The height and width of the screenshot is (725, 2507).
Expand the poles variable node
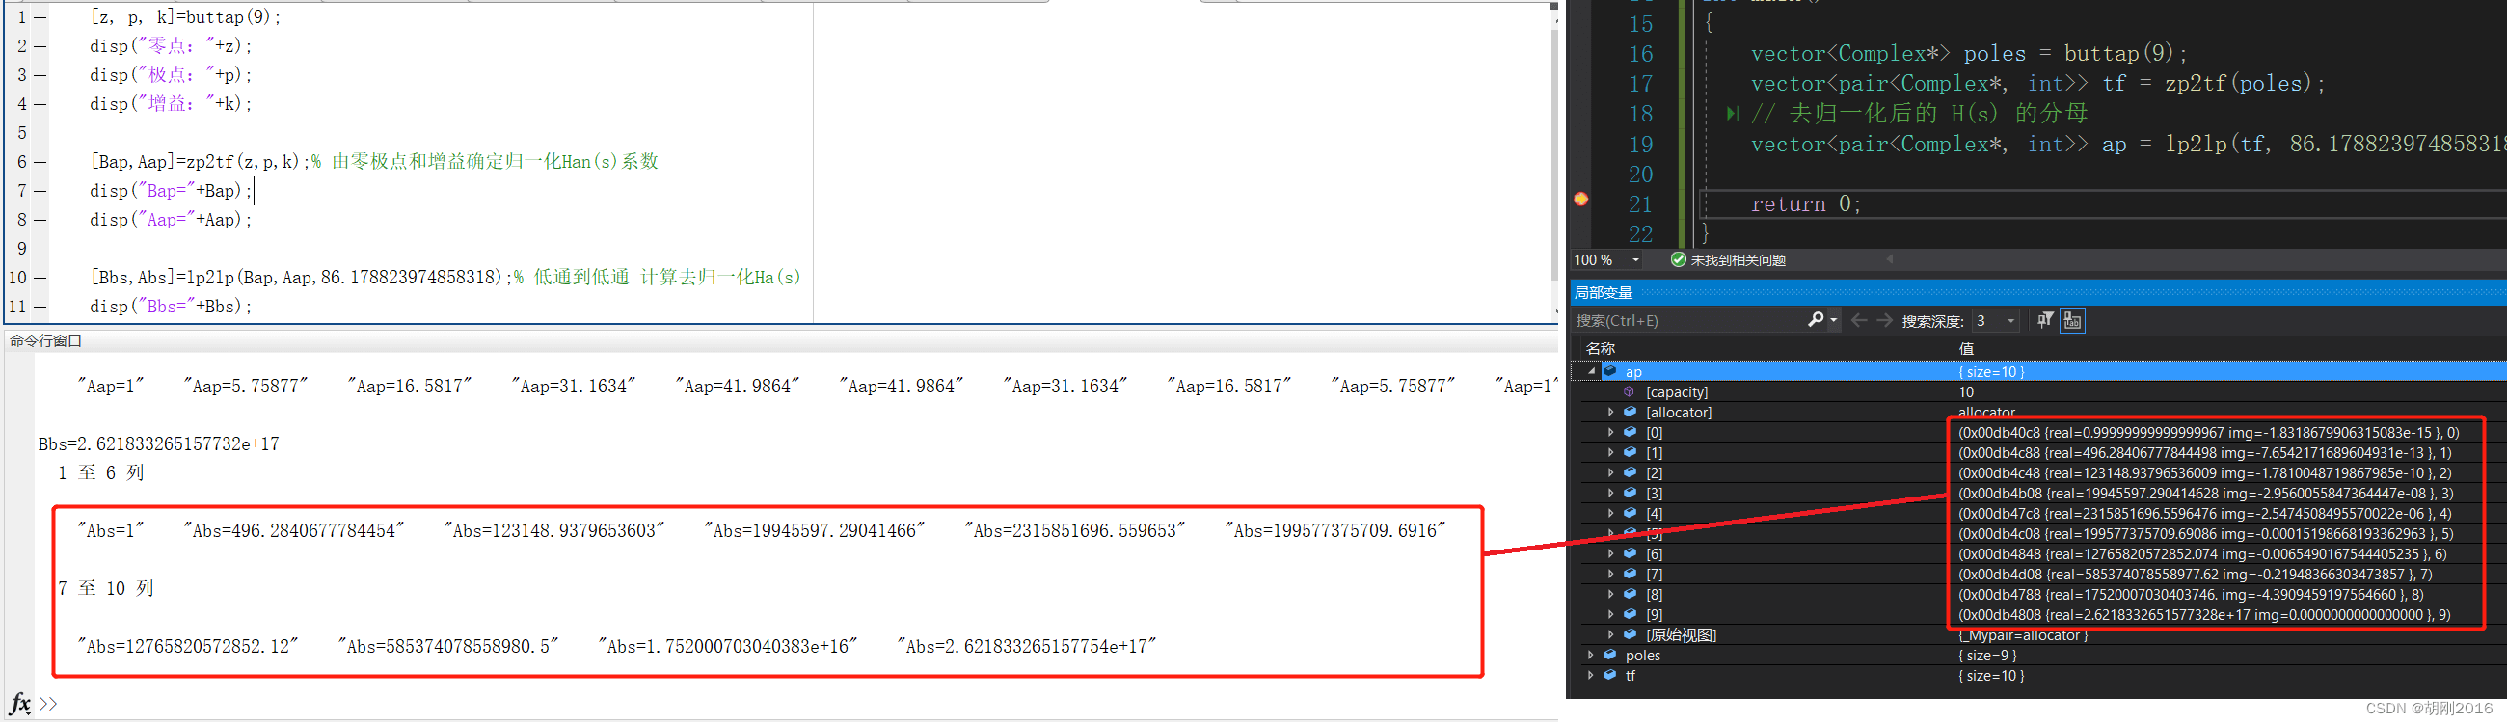point(1590,656)
